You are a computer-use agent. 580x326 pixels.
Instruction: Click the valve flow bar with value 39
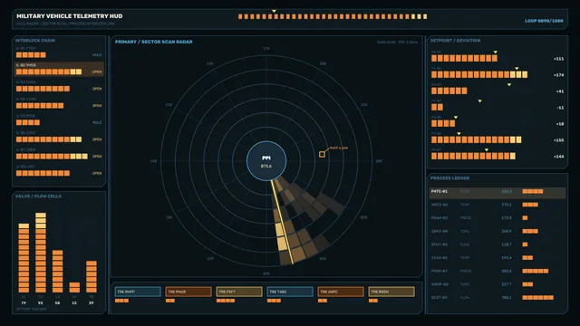92,277
